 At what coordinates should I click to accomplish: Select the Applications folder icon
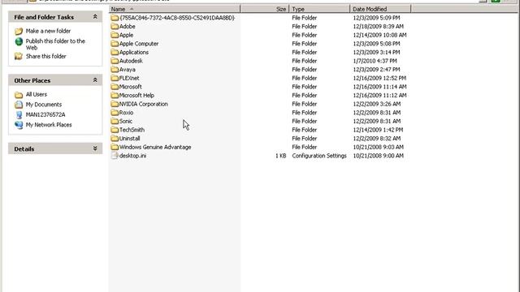[115, 52]
